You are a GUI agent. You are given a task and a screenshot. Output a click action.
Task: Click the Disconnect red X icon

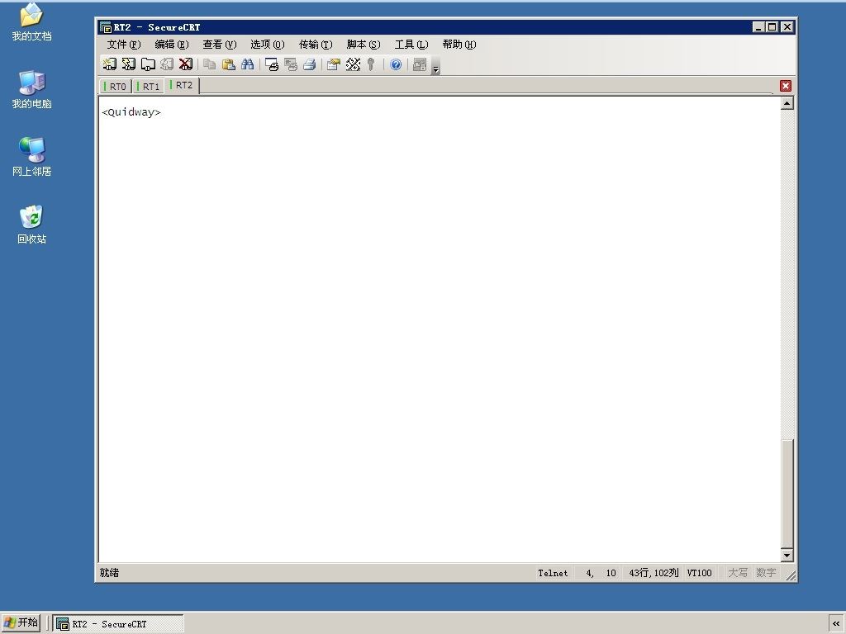coord(186,64)
